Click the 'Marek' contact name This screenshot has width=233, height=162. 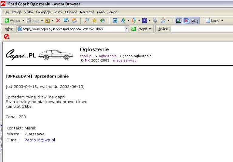click(x=30, y=128)
